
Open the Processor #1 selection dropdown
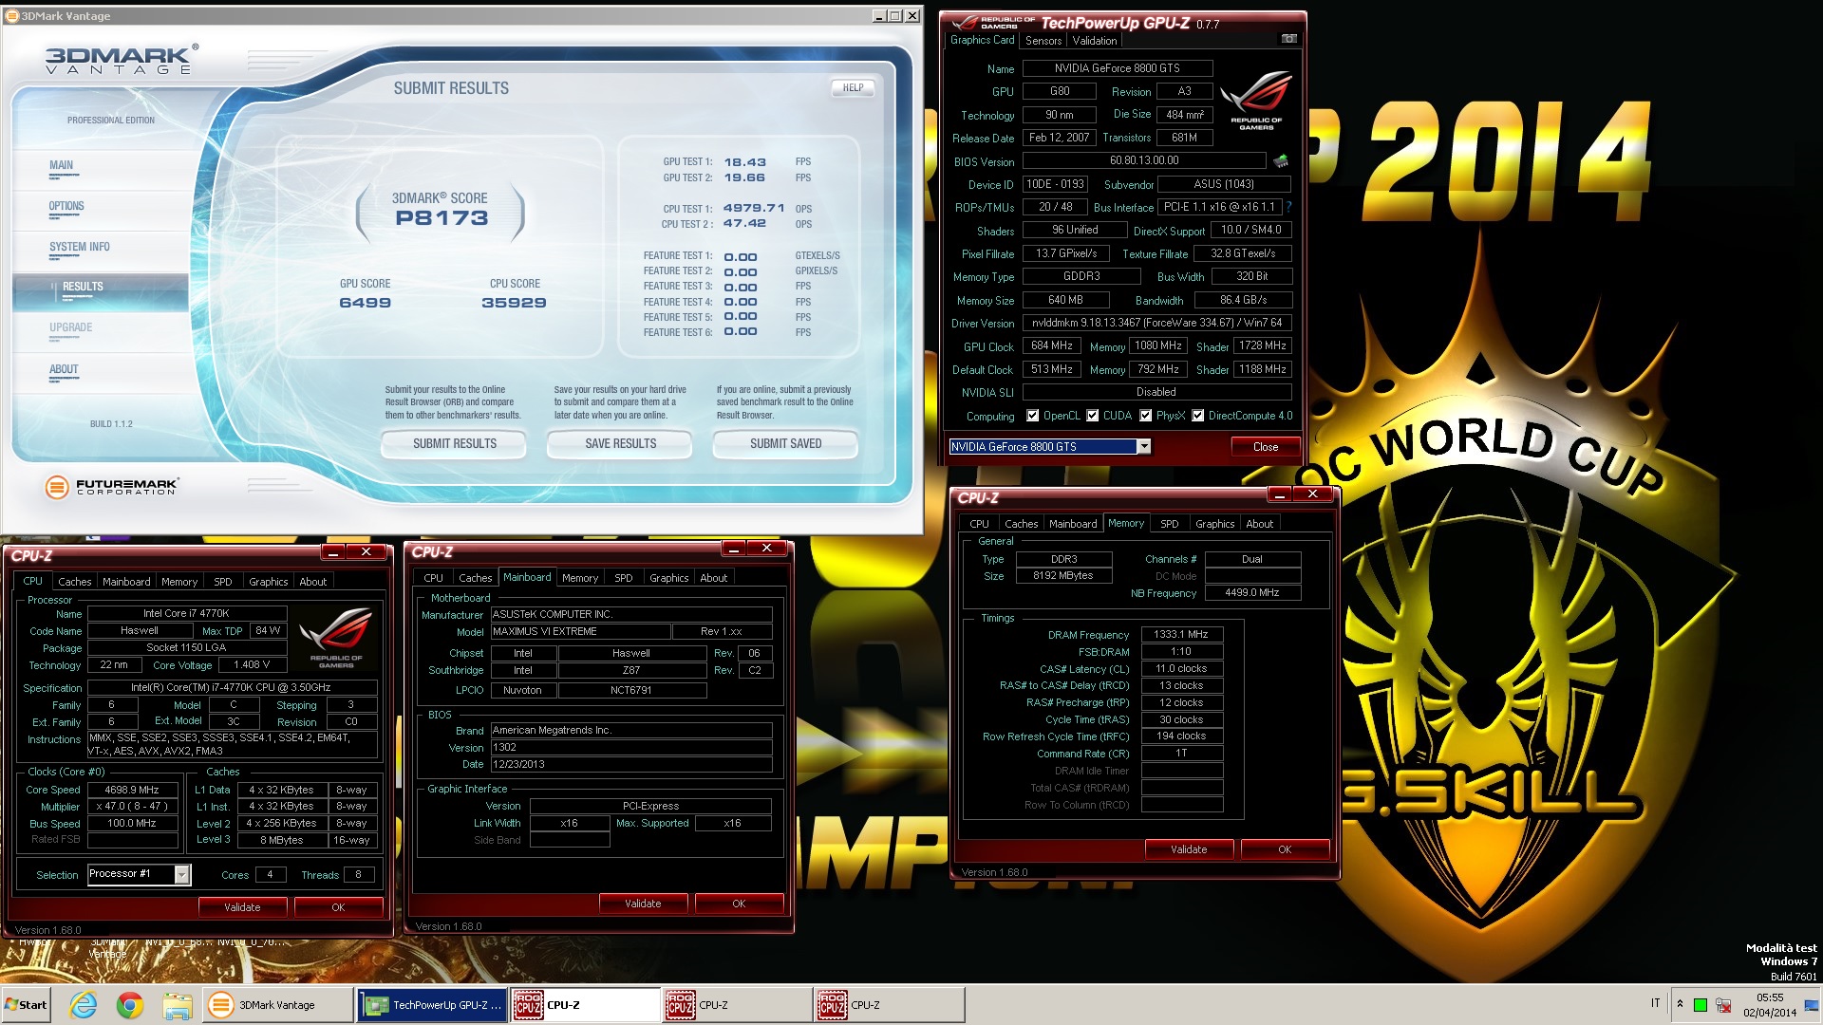tap(181, 874)
